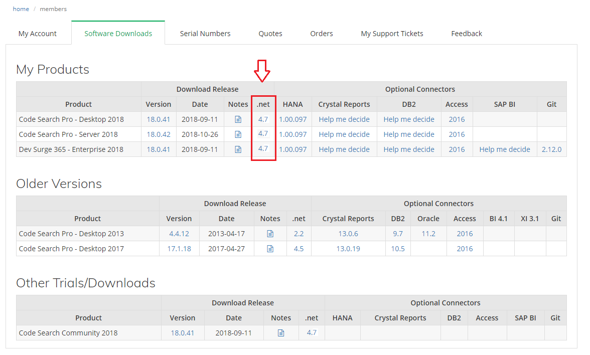Click Crystal Reports Help me decide for Server 2018

click(x=344, y=134)
